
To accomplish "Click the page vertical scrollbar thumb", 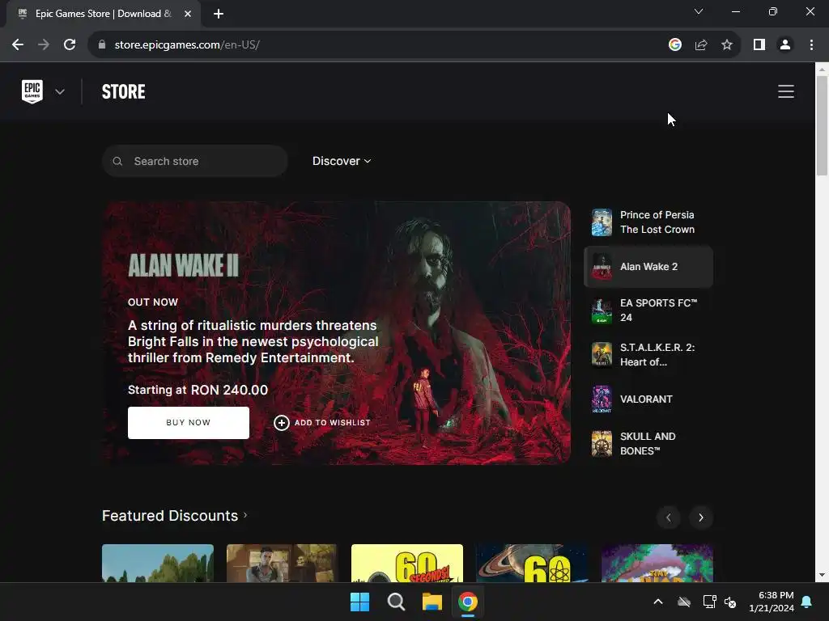I will click(x=822, y=125).
